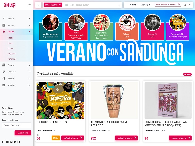The image size is (195, 146).
Task: Click the search magnifier icon
Action: (119, 5)
